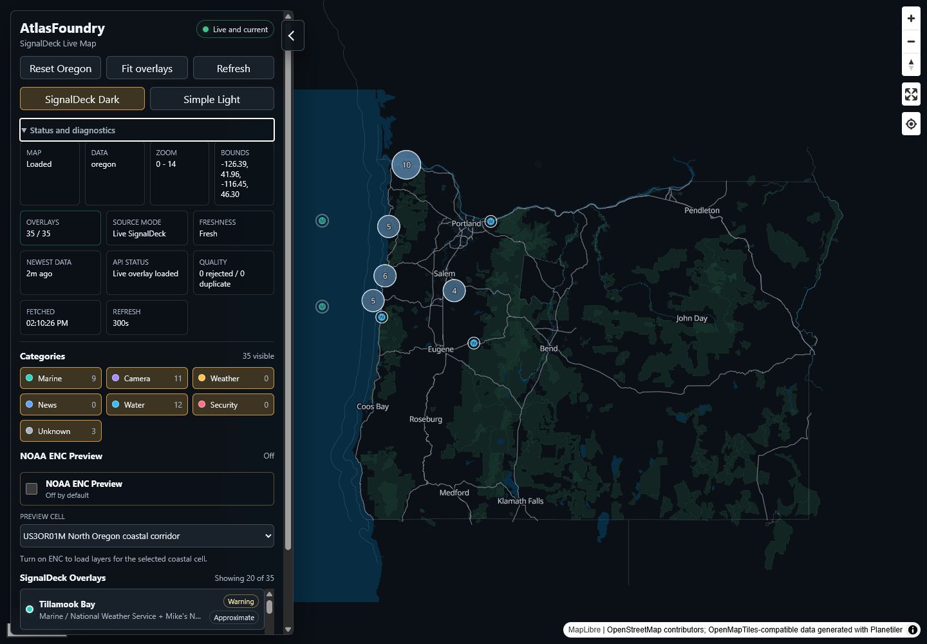
Task: Enter fullscreen map view
Action: pos(911,95)
